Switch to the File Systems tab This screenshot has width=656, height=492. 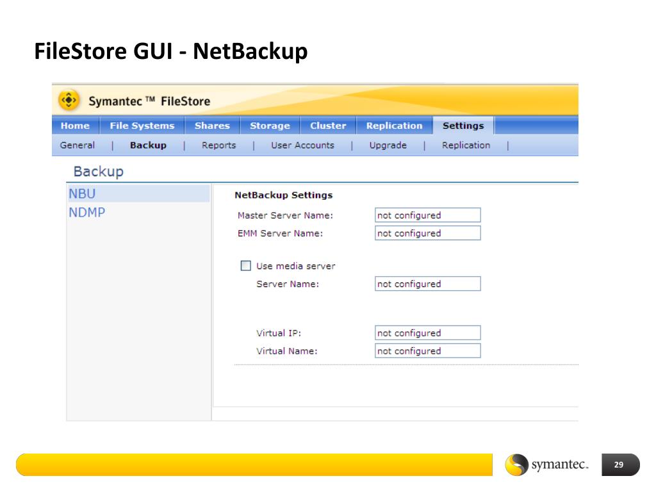tap(142, 126)
